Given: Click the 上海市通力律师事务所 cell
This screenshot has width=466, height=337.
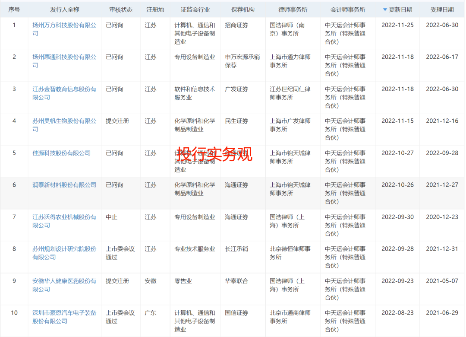Looking at the screenshot, I should [x=290, y=61].
